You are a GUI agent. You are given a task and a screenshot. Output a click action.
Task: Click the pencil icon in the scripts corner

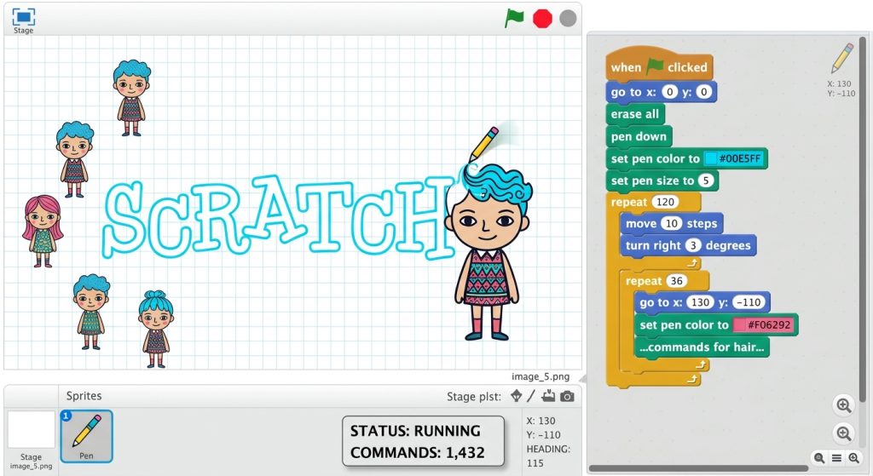pyautogui.click(x=842, y=59)
